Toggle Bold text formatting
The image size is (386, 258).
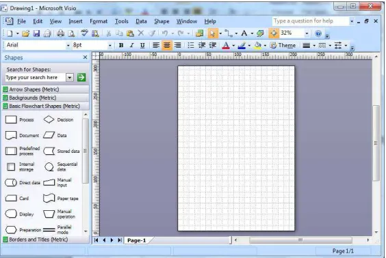click(x=121, y=45)
